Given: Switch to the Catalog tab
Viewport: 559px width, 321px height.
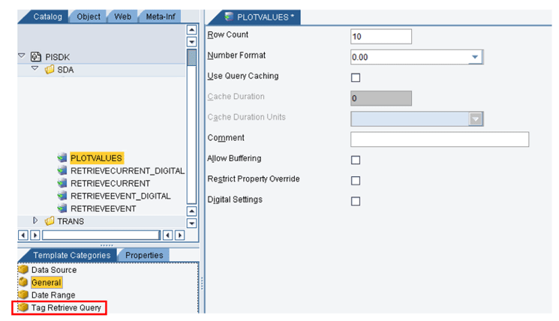Looking at the screenshot, I should tap(47, 16).
